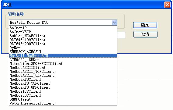This screenshot has width=173, height=110.
Task: Pick DLT645-1997Client driver
Action: (x=63, y=40)
